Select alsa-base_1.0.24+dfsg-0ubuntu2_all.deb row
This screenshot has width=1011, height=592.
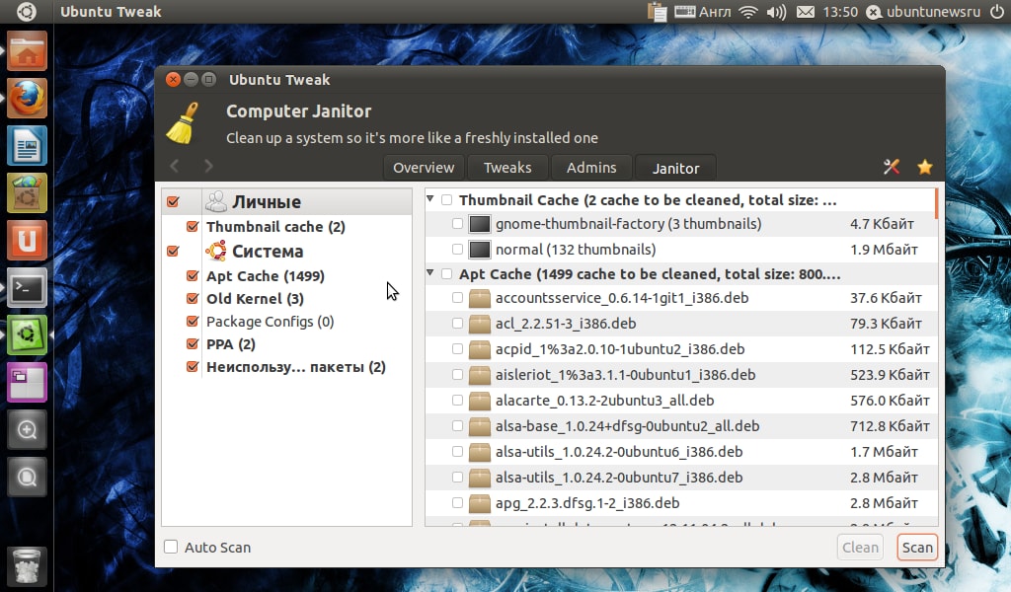[681, 426]
